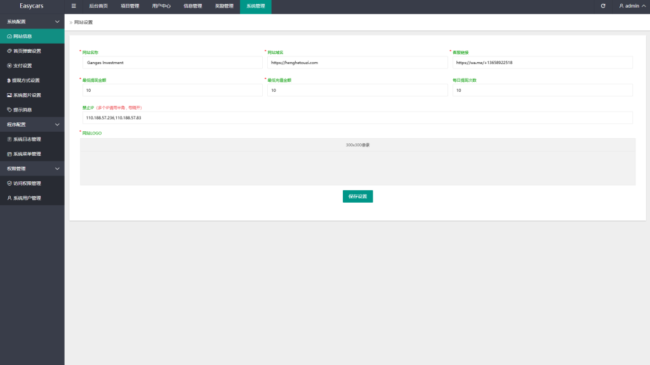Click the refresh icon in top bar
This screenshot has height=365, width=650.
[603, 6]
